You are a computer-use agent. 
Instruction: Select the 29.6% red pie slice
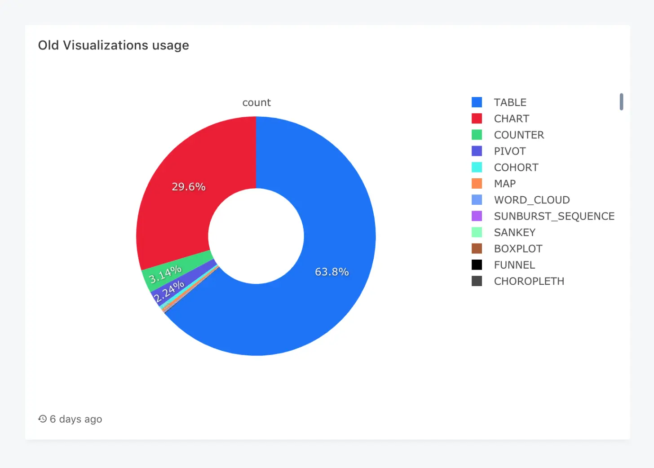tap(189, 186)
